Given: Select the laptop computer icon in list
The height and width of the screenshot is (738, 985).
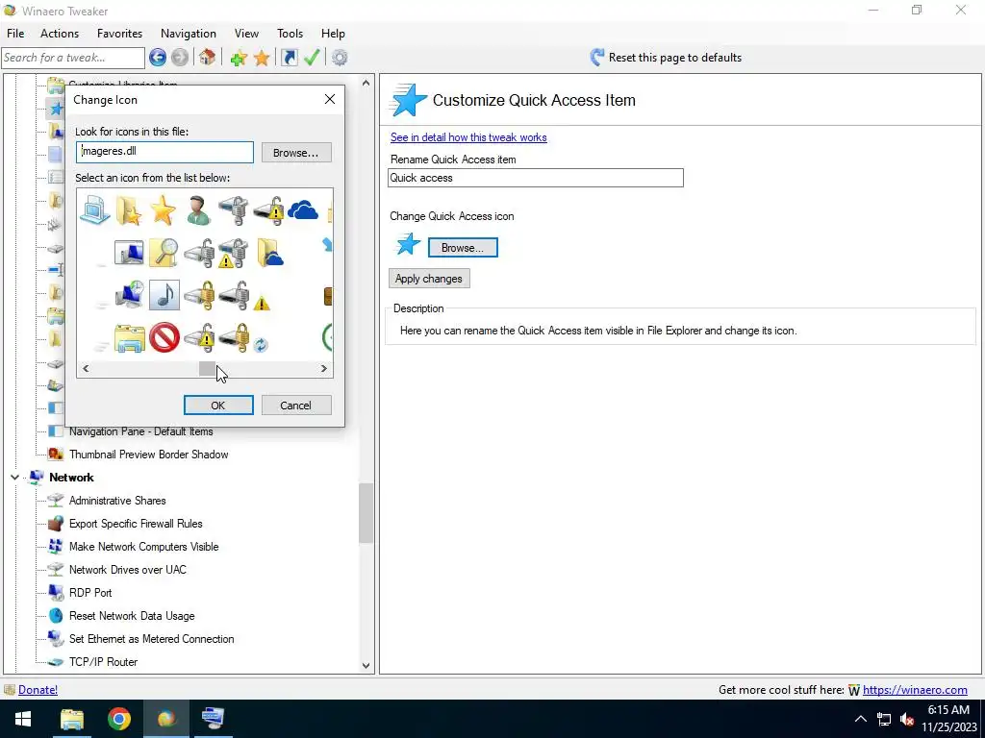Looking at the screenshot, I should pyautogui.click(x=95, y=210).
